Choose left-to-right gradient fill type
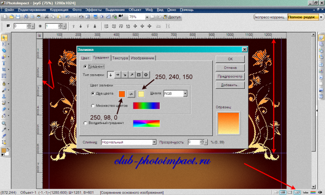 [118, 75]
